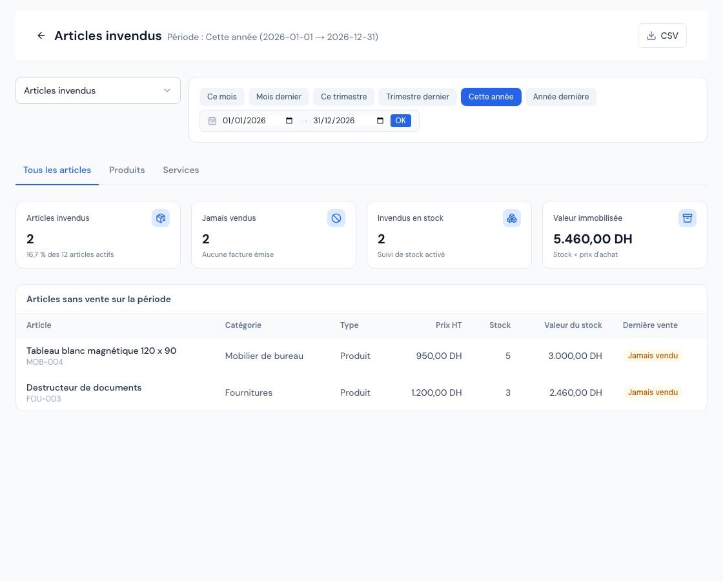
Task: Switch to the Année dernière period
Action: tap(561, 97)
